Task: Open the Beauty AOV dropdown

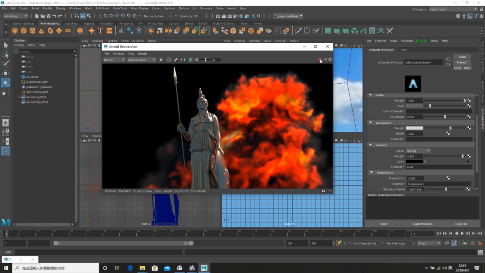Action: tap(114, 60)
